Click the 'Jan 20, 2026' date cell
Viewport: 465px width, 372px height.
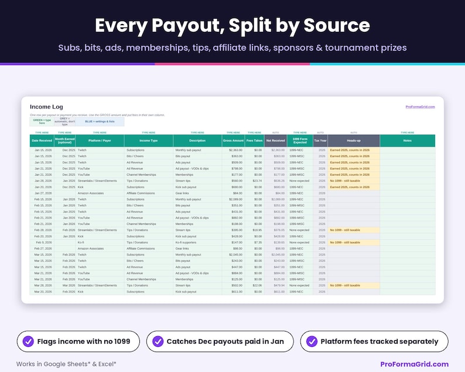pyautogui.click(x=42, y=187)
